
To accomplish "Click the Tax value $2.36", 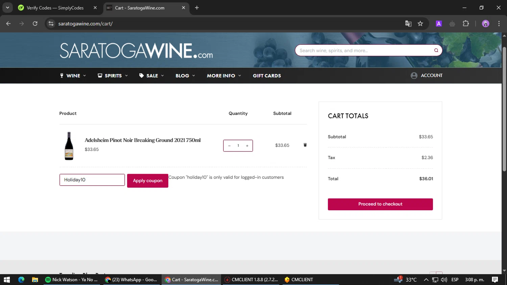I will 427,158.
